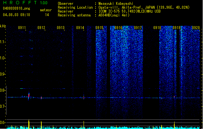Image resolution: width=203 pixels, height=129 pixels.
Task: Click the red meteor echo before 0919
Action: point(174,97)
